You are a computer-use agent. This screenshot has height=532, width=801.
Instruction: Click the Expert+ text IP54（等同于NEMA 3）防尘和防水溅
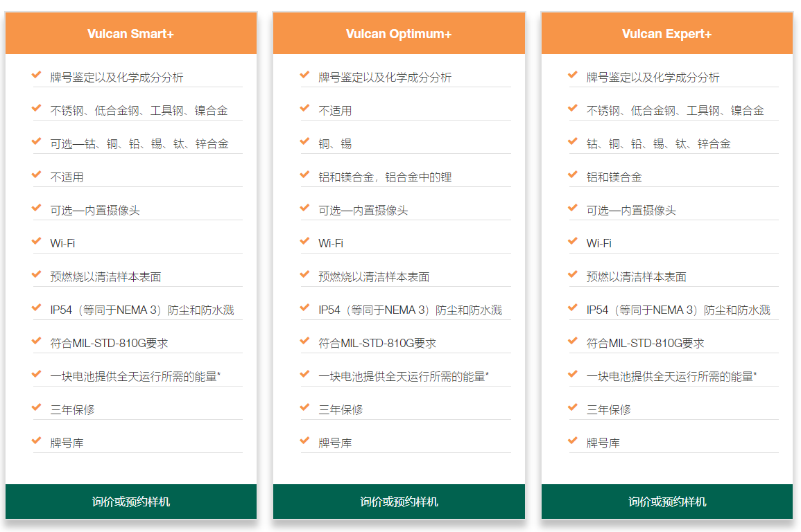tap(678, 310)
